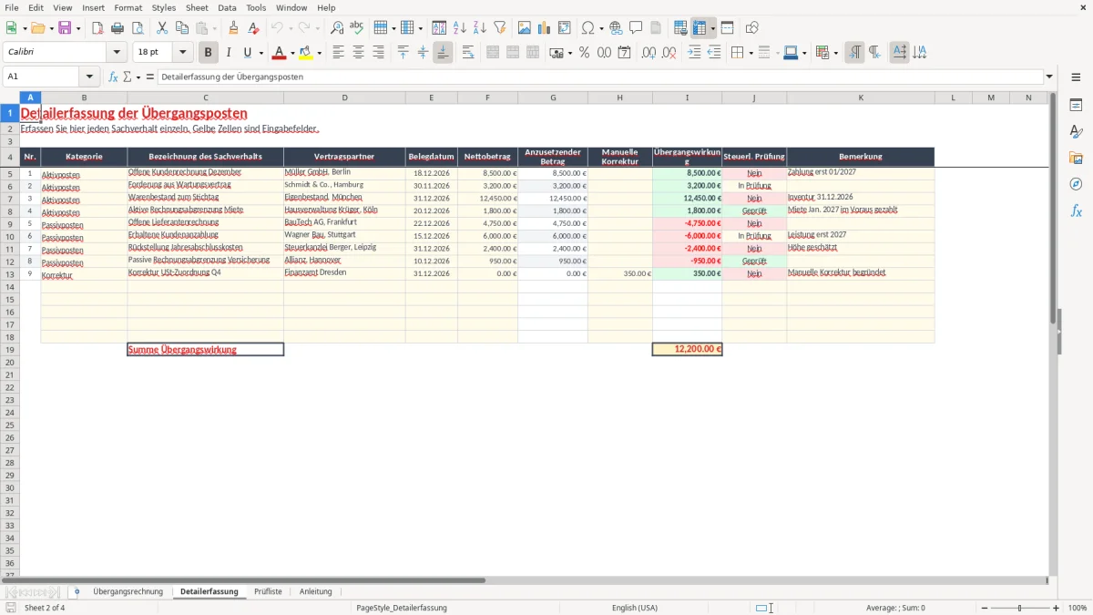Open Find & Replace
The image size is (1093, 615).
[x=336, y=28]
